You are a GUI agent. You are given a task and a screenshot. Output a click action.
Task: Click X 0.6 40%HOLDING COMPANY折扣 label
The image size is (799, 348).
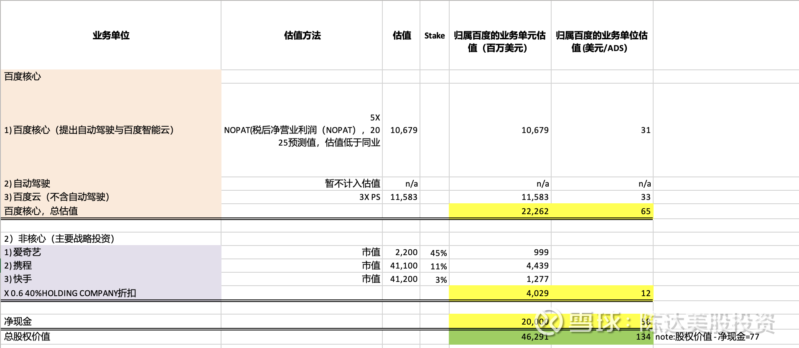pos(111,293)
